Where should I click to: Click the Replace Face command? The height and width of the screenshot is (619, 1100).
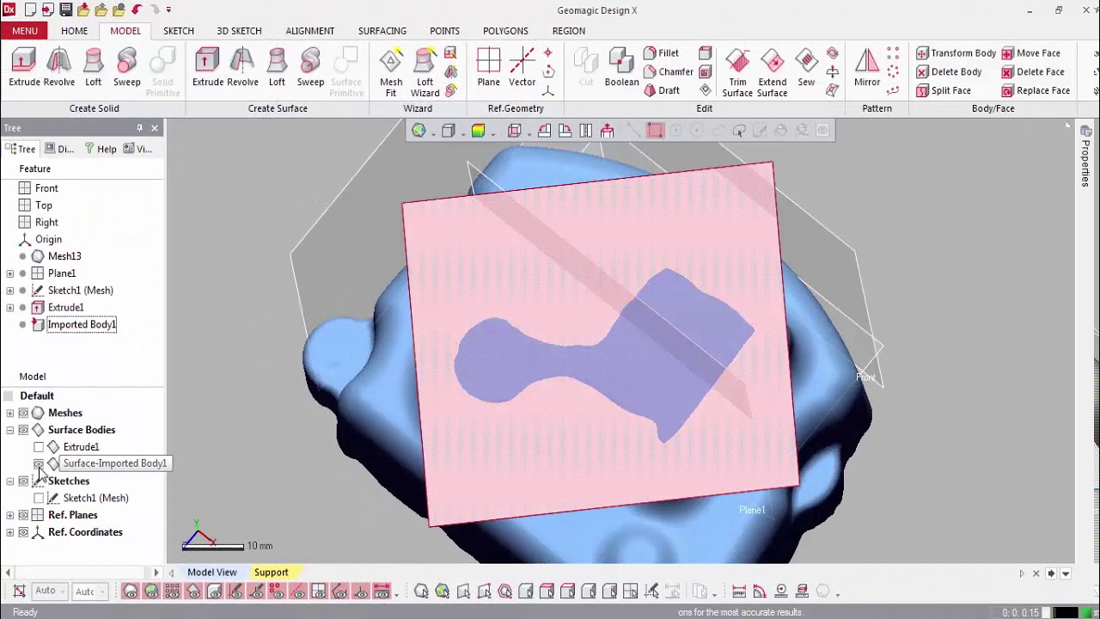[x=1036, y=91]
